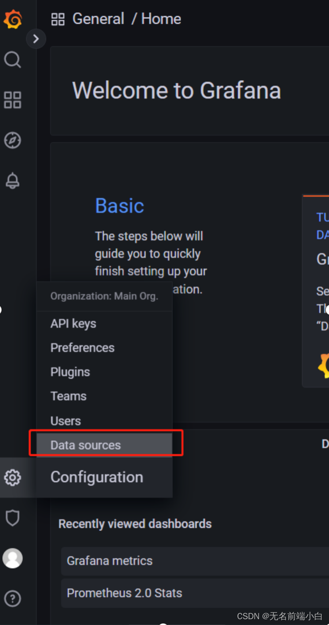Click the Home breadcrumb link
The image size is (329, 625).
[161, 19]
